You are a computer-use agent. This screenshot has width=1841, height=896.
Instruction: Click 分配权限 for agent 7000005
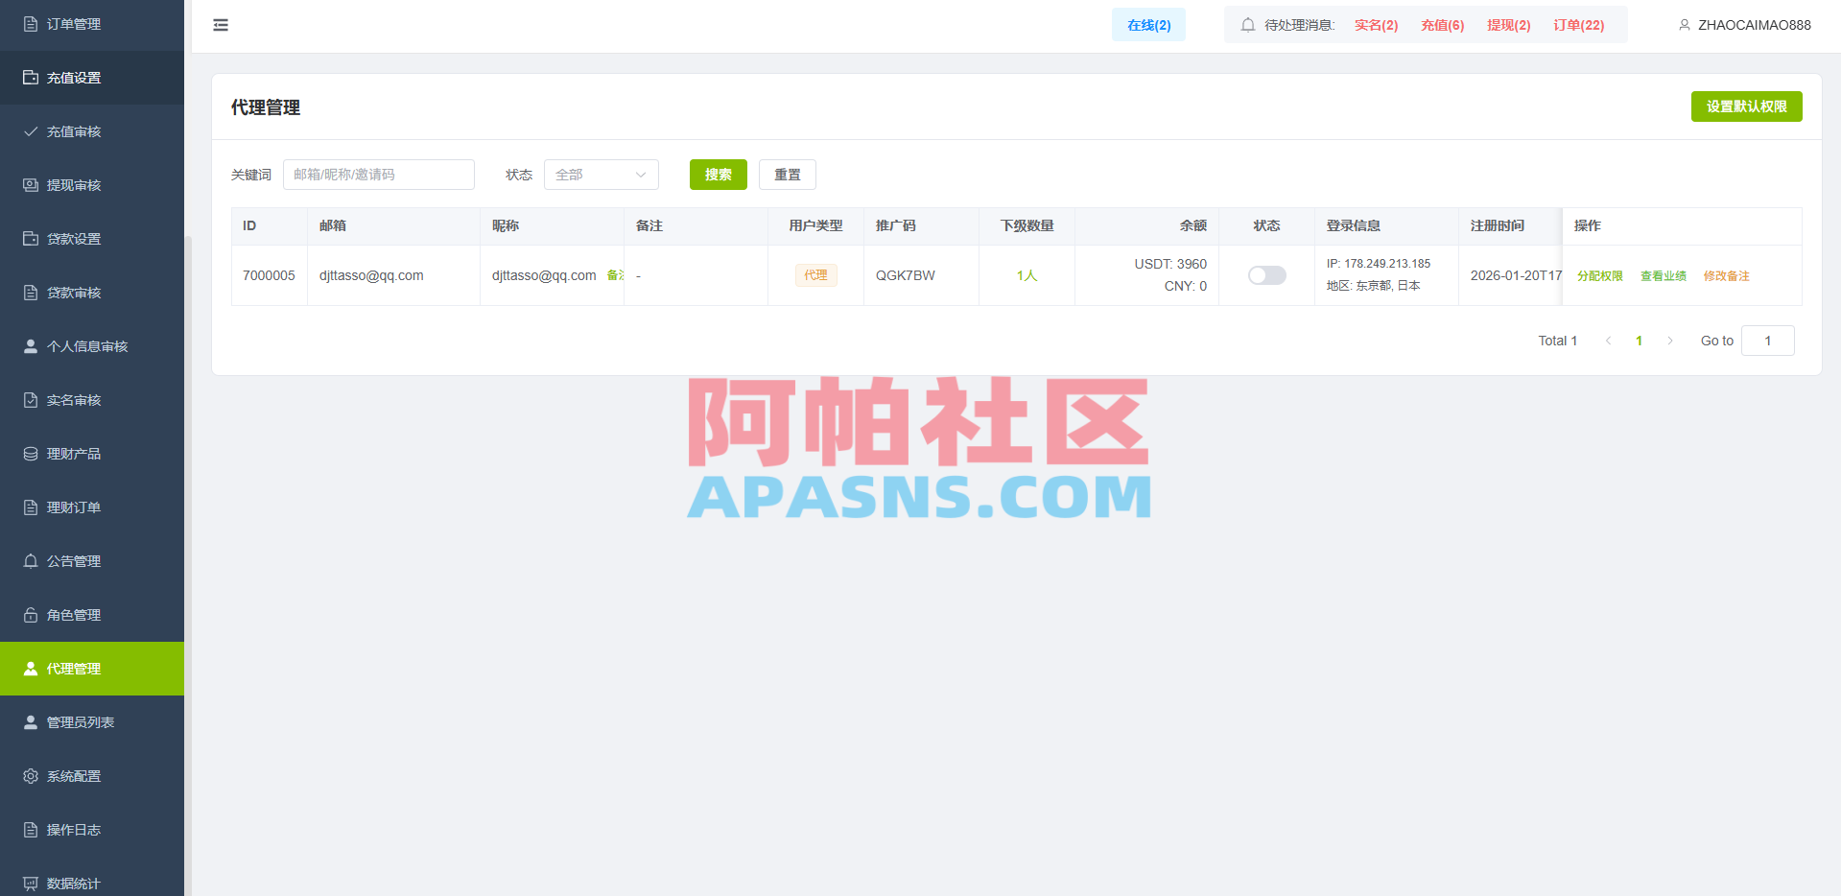coord(1600,276)
